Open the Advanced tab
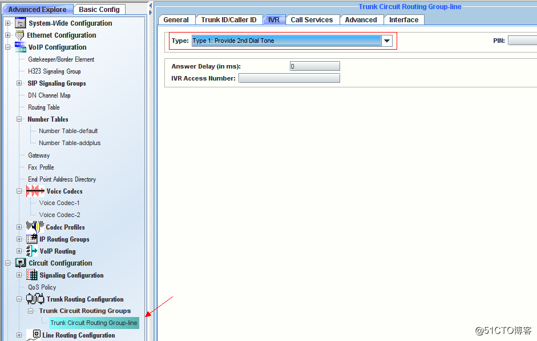This screenshot has height=341, width=537. [361, 20]
